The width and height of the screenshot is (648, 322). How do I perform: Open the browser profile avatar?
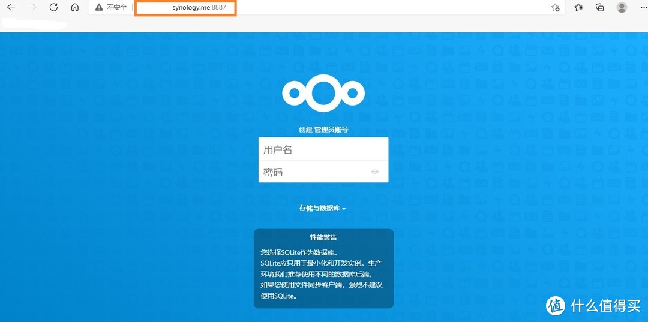[622, 7]
